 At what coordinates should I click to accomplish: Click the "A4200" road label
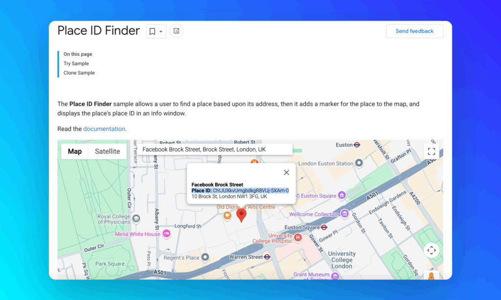(415, 198)
